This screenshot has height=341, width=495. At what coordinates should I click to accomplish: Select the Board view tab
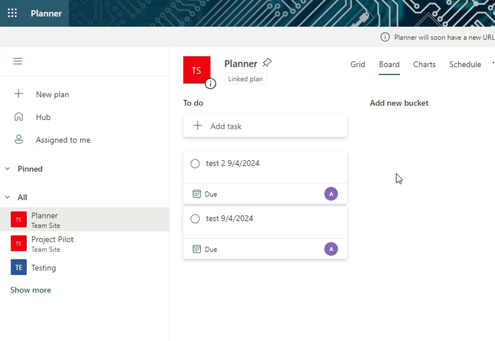389,64
